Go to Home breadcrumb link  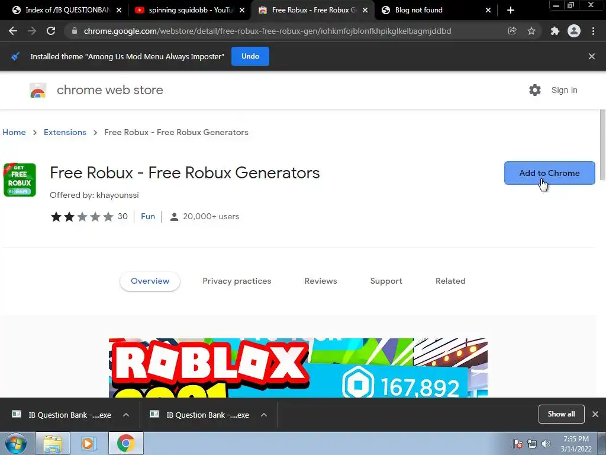14,132
